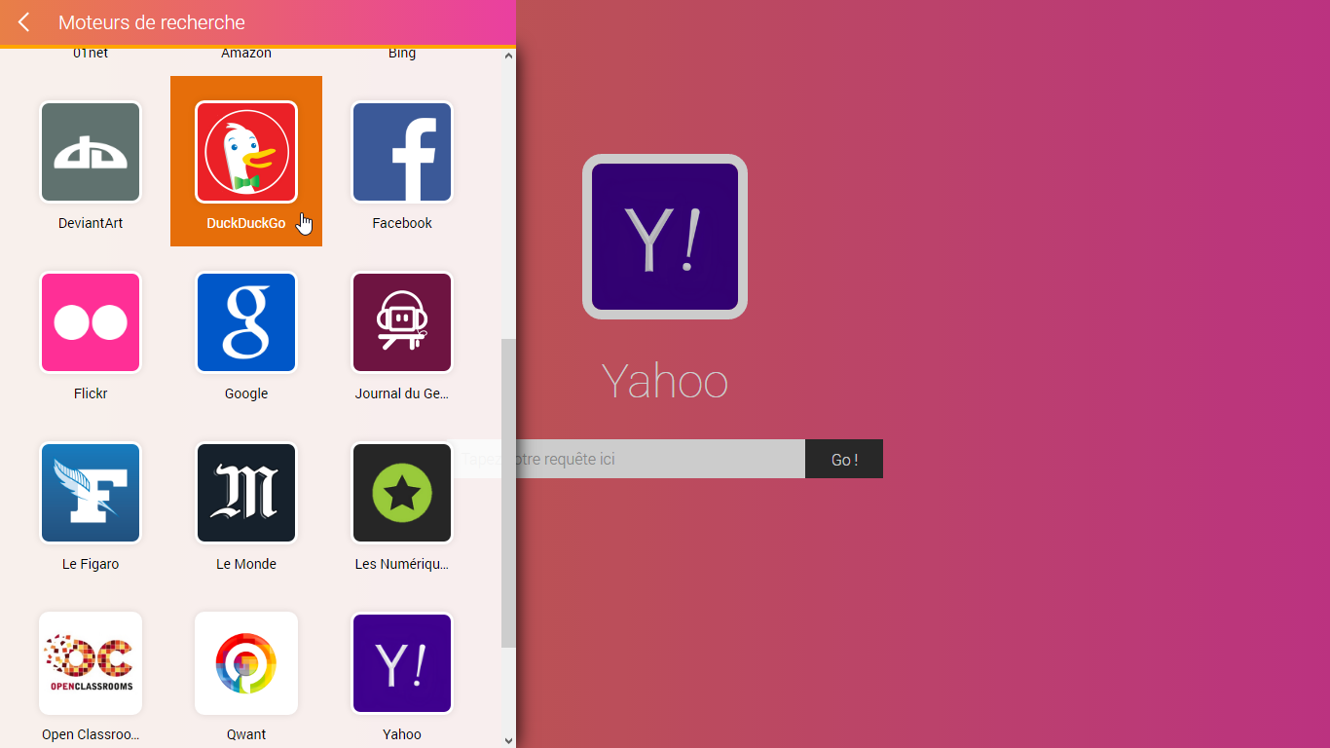Viewport: 1330px width, 748px height.
Task: Select the Facebook search icon
Action: [402, 152]
